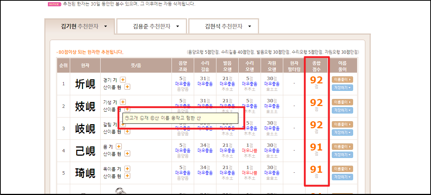Open 저장하기 dropdown for rank 5 琦峴

coord(342,177)
